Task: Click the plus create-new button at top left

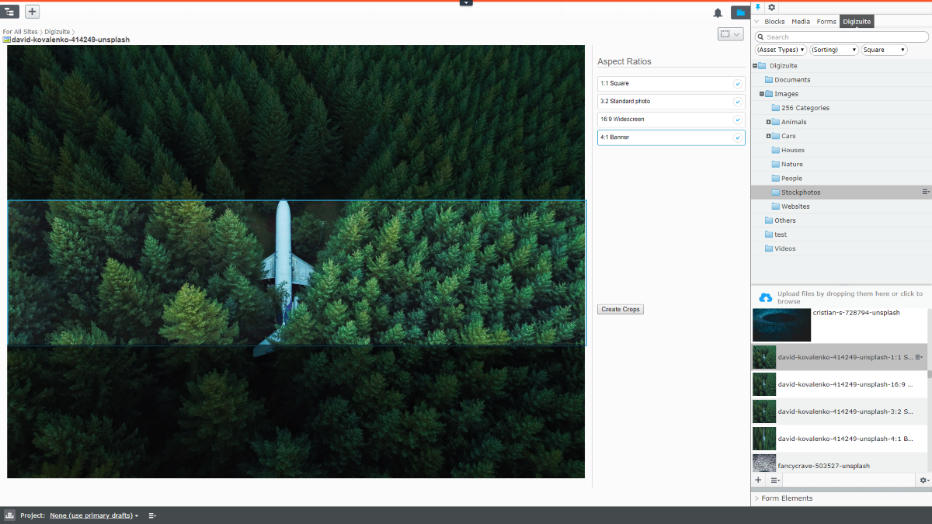Action: coord(32,12)
